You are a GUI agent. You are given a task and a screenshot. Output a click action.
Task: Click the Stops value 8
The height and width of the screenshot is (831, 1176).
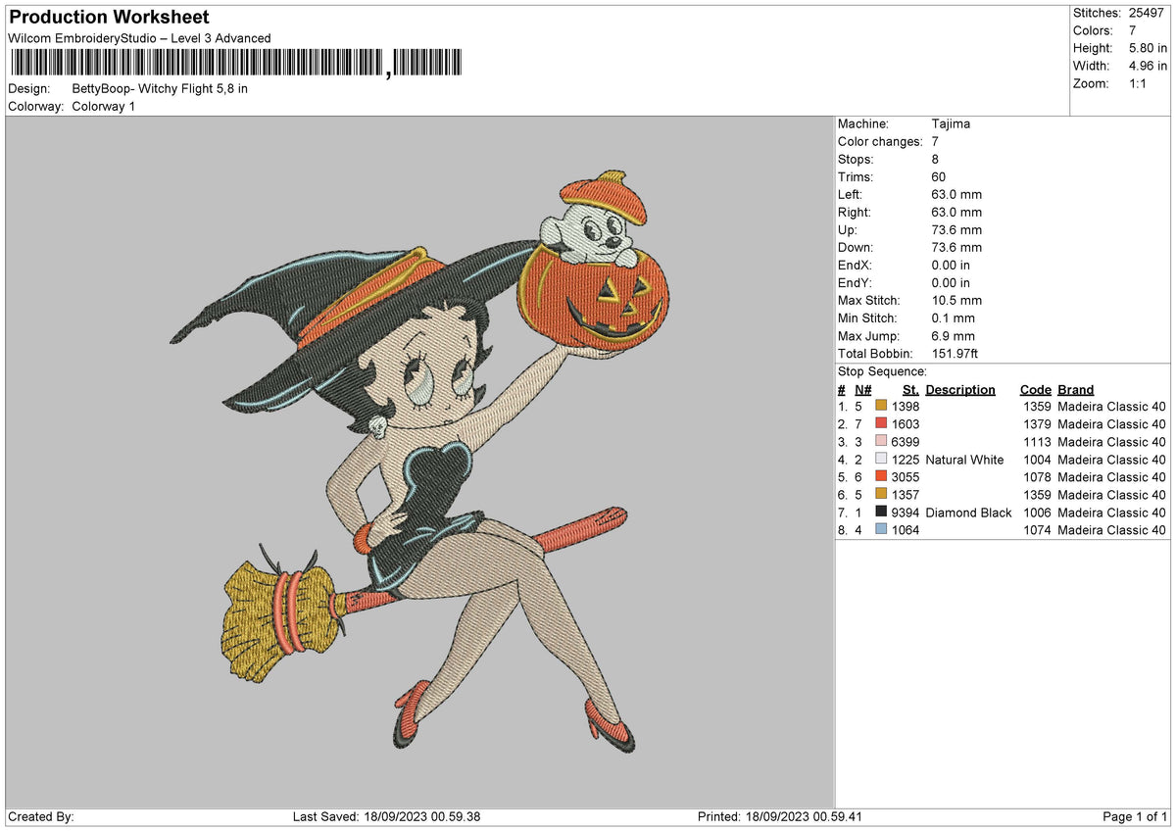(935, 159)
